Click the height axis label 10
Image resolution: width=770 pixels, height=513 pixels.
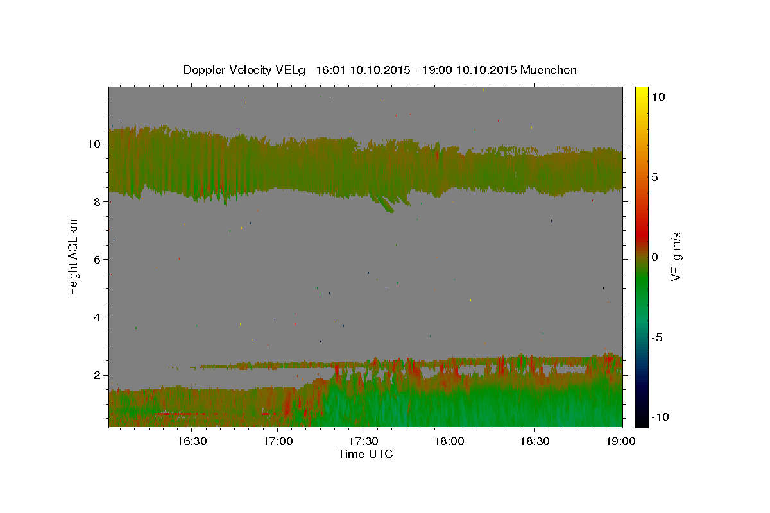click(94, 144)
